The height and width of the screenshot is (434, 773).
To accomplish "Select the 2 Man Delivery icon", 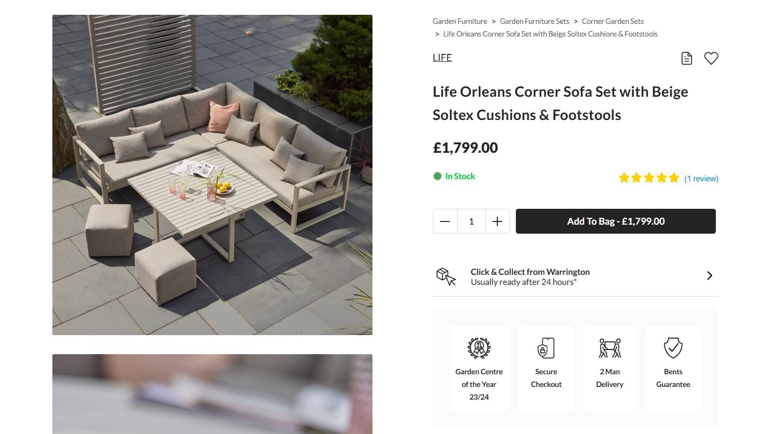I will 610,348.
